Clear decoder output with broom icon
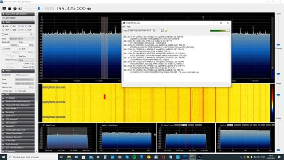Viewport: 284px width, 160px height. pyautogui.click(x=166, y=31)
